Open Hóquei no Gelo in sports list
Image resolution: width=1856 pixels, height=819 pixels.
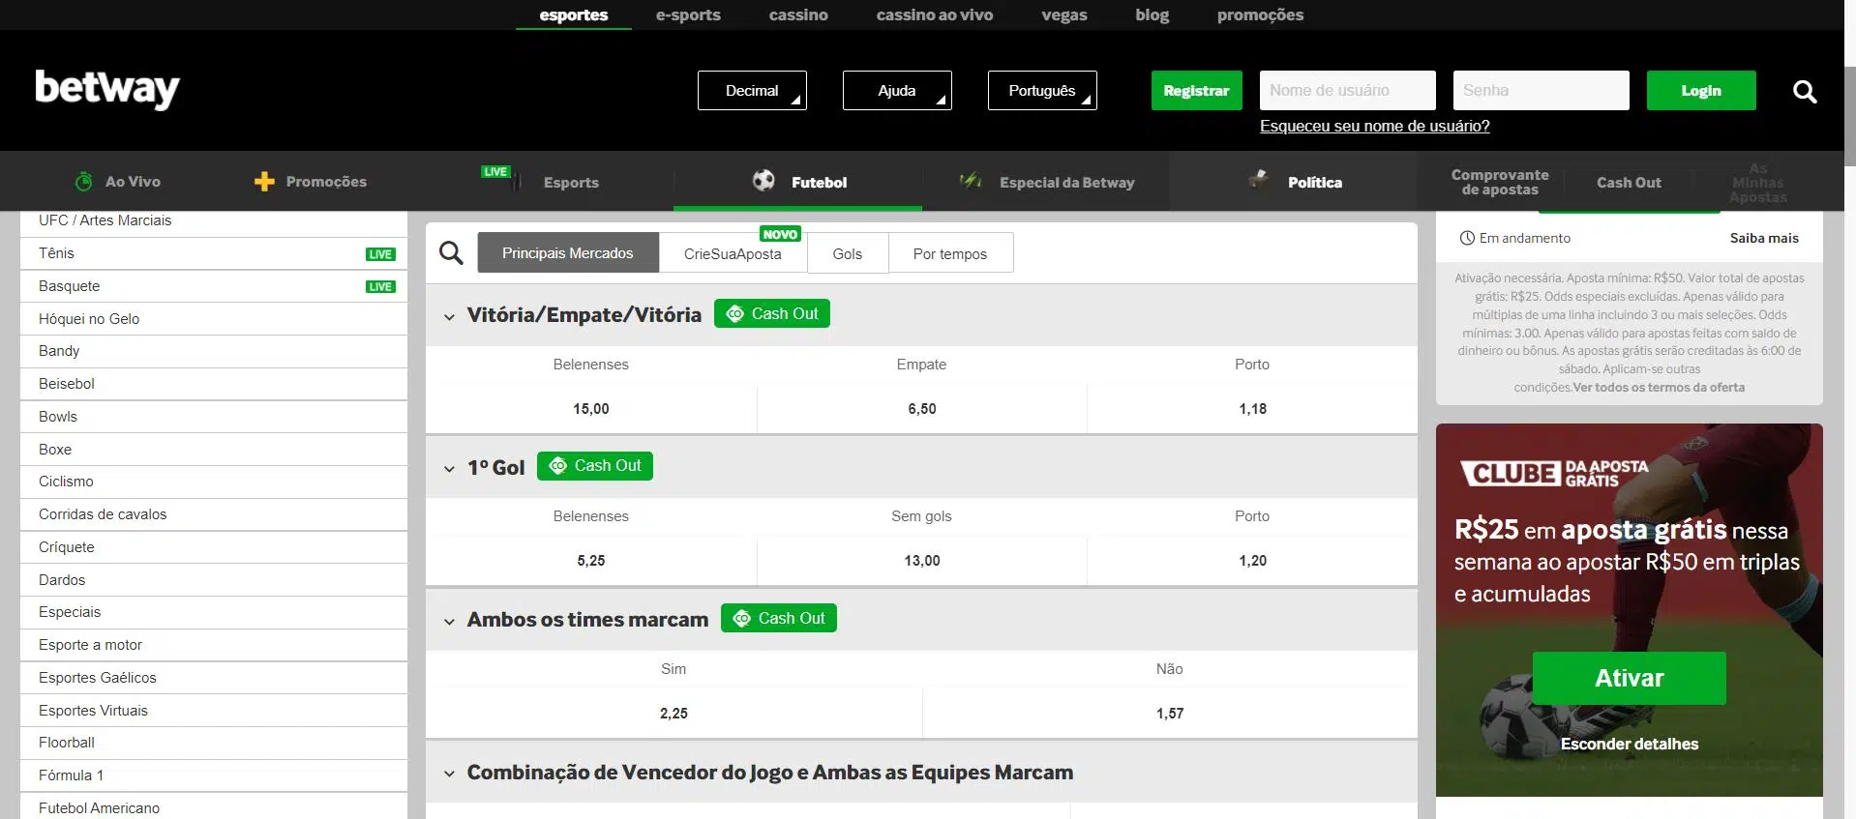[x=213, y=319]
